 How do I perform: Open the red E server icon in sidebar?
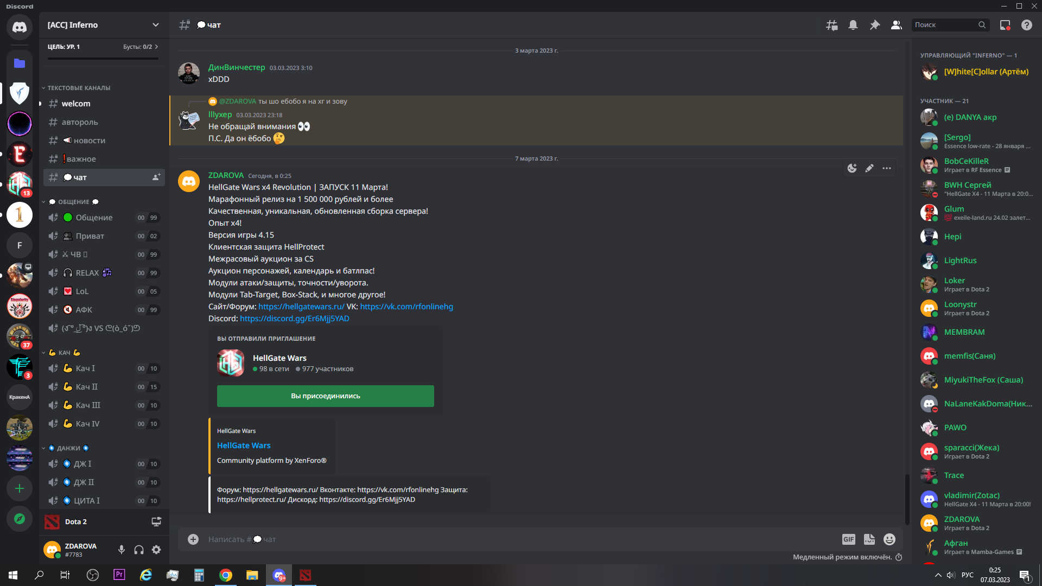point(20,154)
